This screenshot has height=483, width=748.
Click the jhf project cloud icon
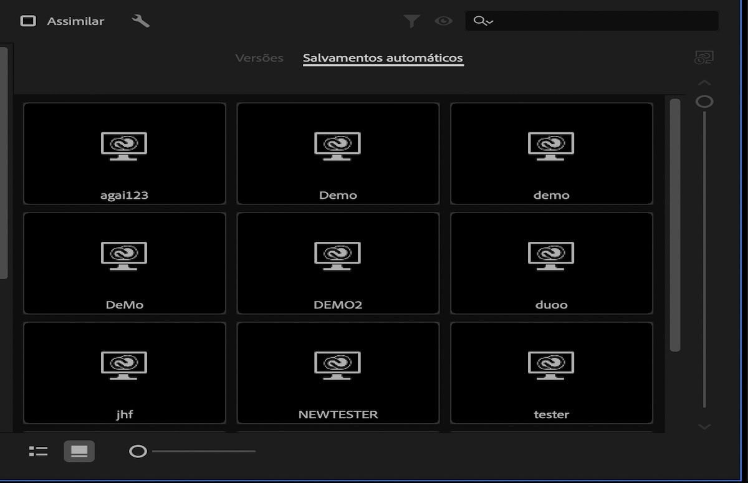124,365
